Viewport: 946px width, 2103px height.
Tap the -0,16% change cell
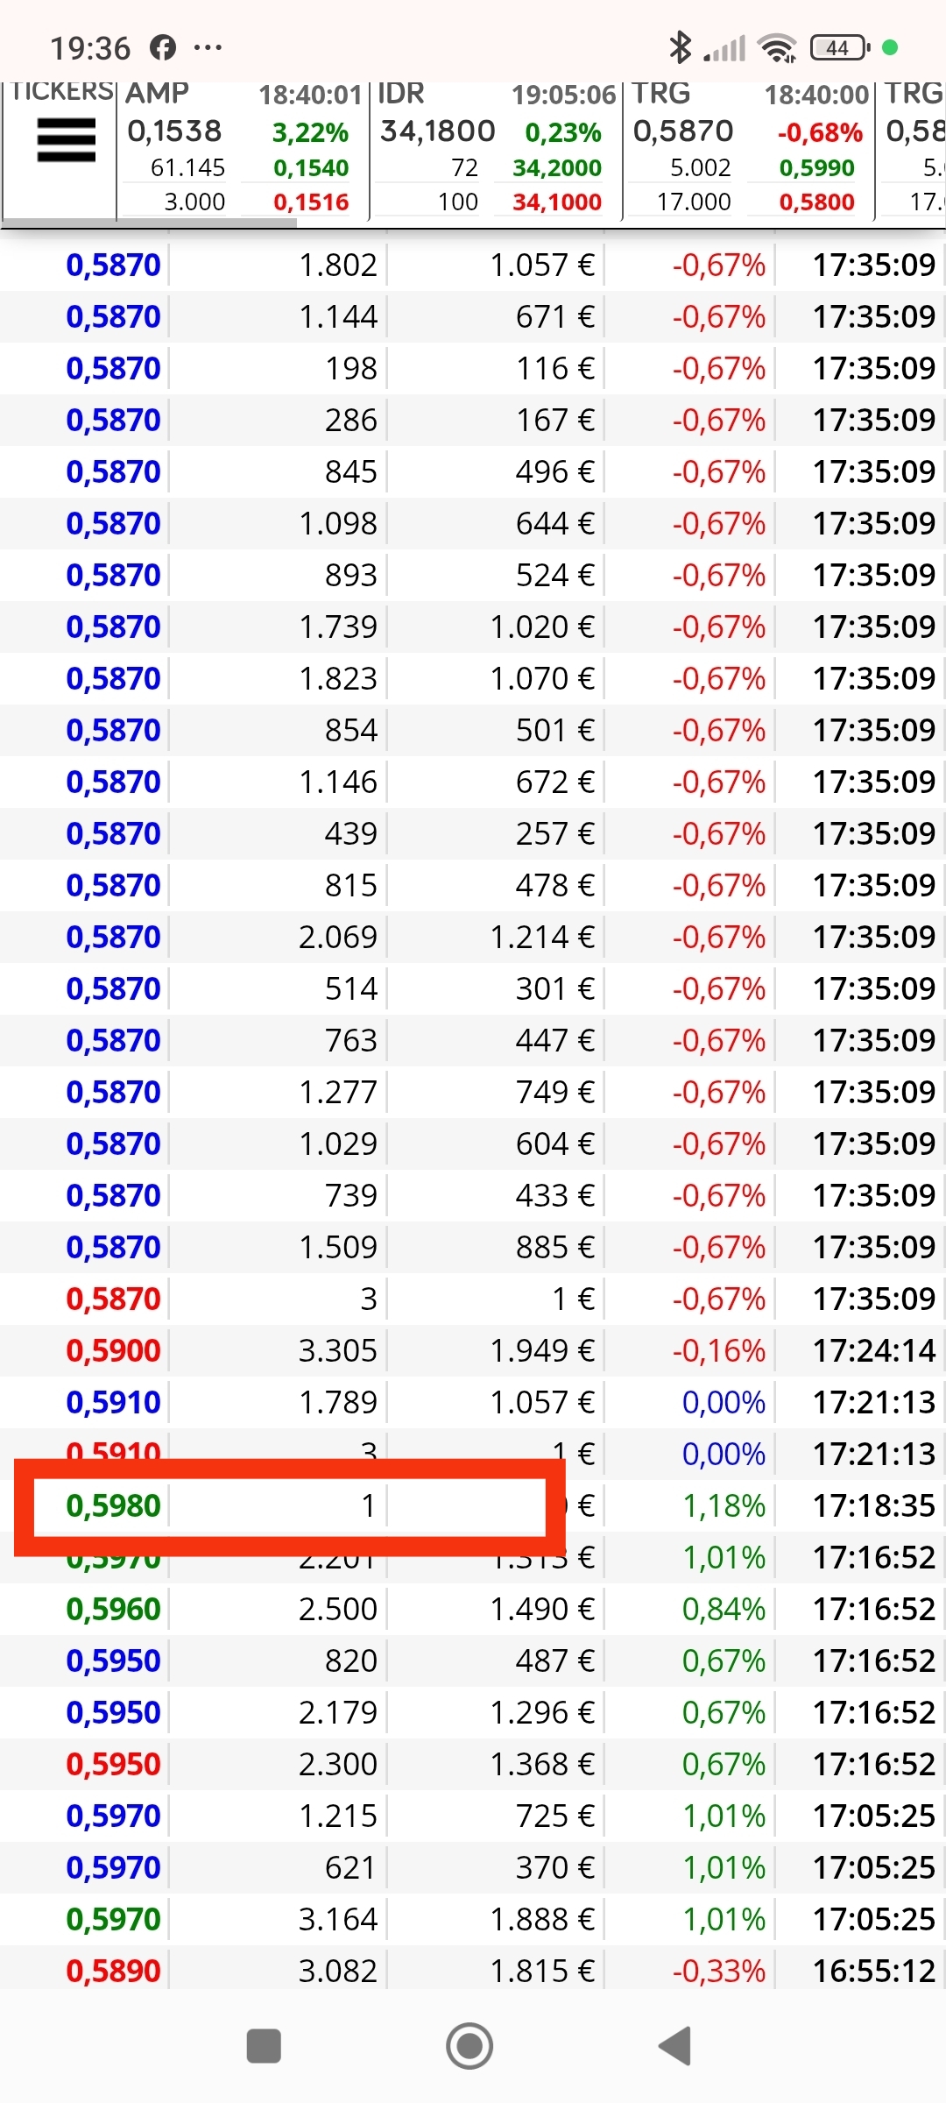pyautogui.click(x=719, y=1350)
